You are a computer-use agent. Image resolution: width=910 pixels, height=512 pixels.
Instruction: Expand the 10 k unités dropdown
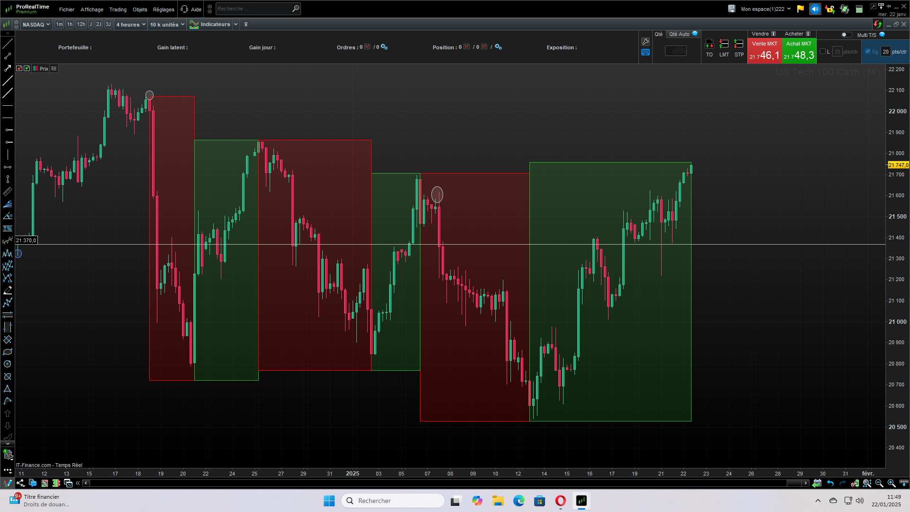167,25
